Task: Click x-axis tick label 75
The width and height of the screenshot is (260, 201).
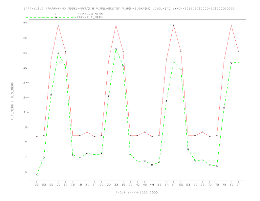Action: point(217,185)
